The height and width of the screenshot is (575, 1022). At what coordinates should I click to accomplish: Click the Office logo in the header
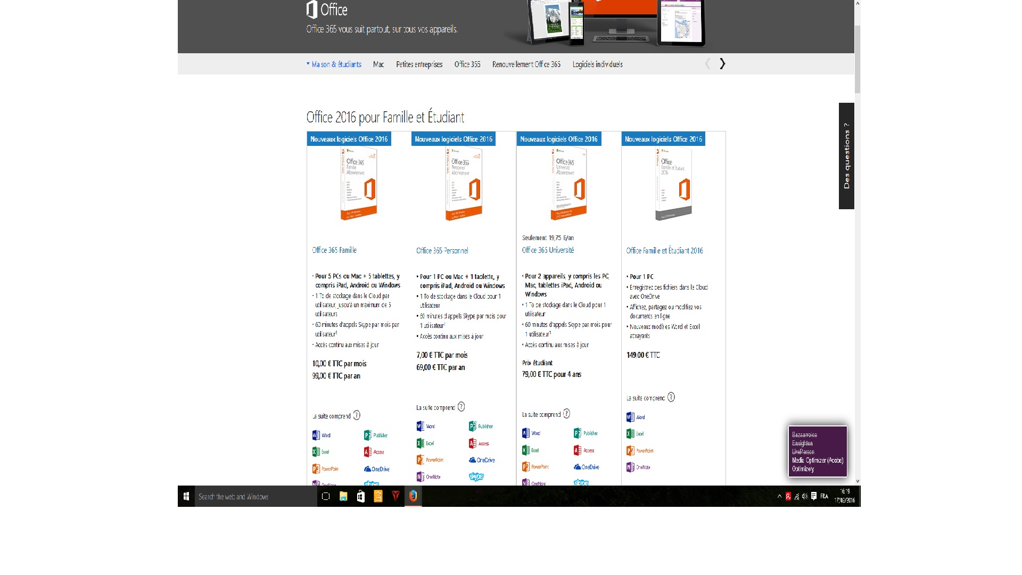327,10
